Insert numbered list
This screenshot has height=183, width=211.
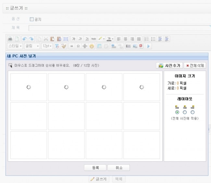[147, 39]
